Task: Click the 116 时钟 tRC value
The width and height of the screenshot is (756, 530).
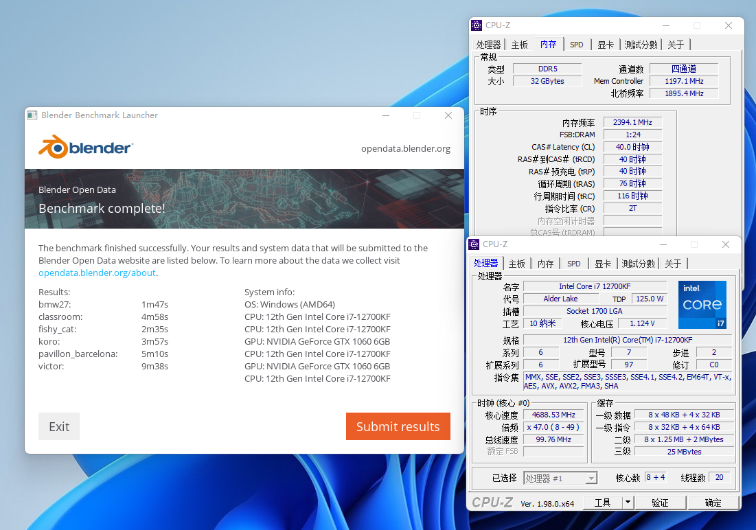Action: pos(632,196)
